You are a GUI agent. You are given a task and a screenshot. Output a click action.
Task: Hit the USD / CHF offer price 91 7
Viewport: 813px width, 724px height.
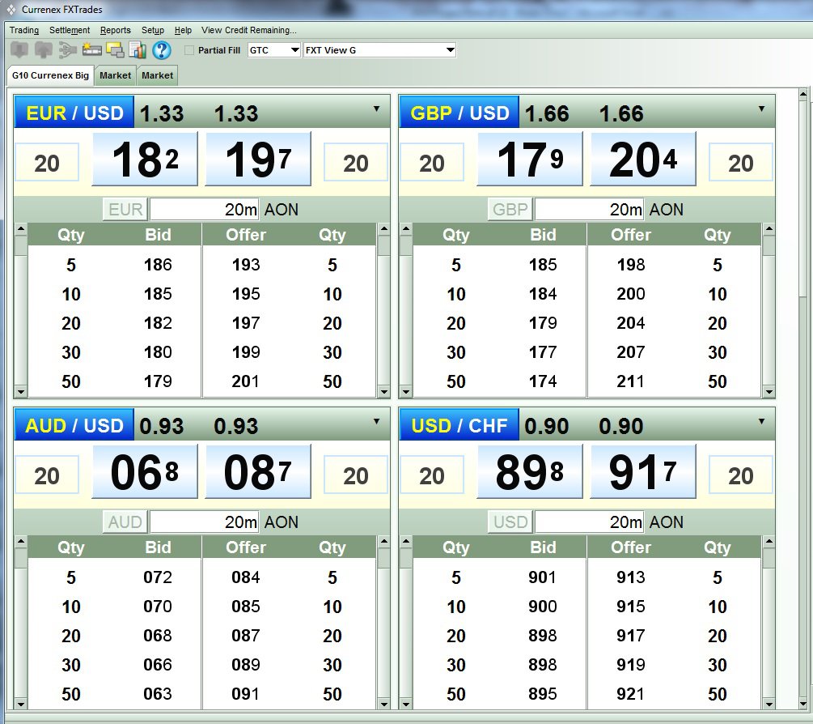pos(643,471)
